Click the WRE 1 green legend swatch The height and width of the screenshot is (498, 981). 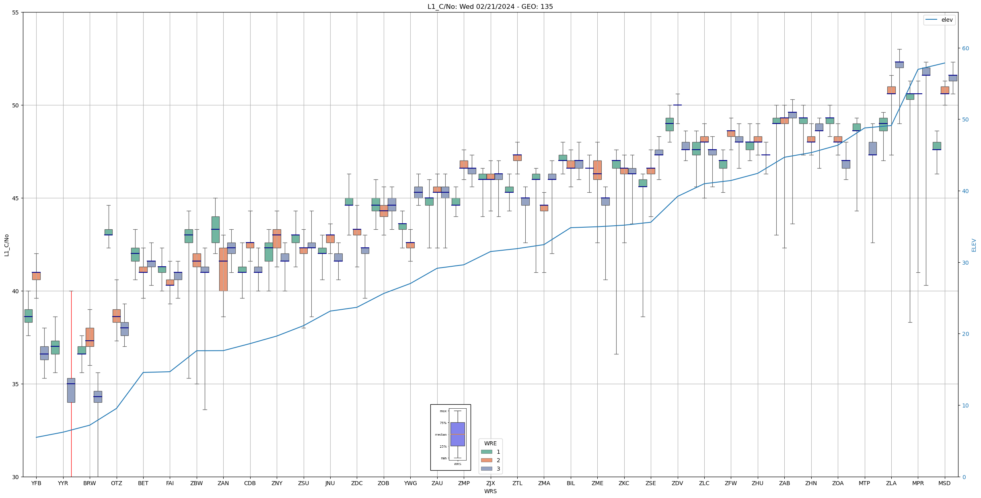pyautogui.click(x=486, y=452)
